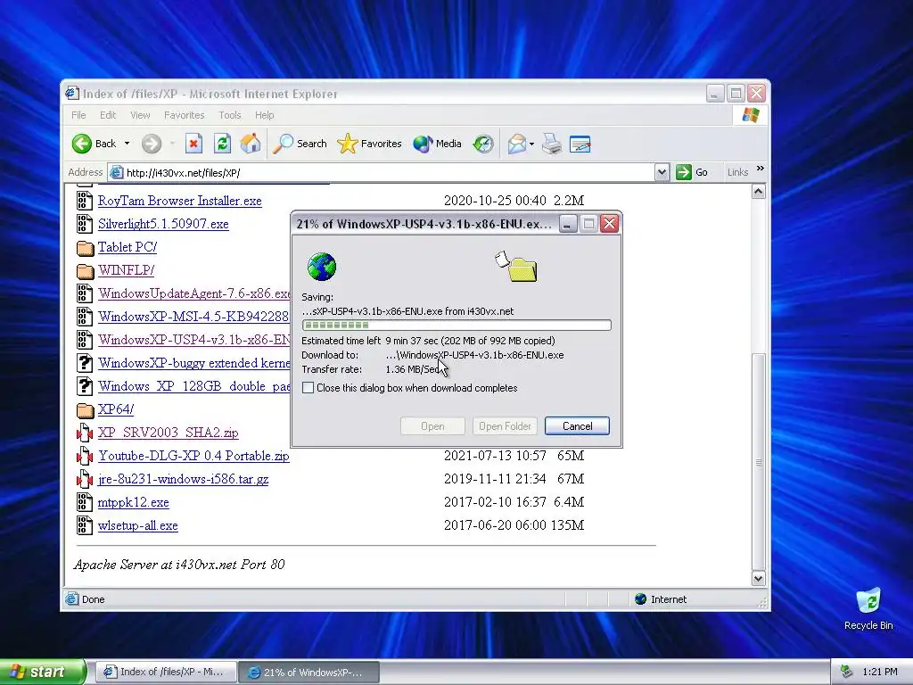Open the WINFLP/ folder link
This screenshot has width=913, height=685.
click(x=126, y=270)
